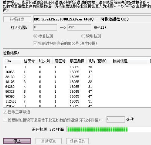The image size is (151, 145).
Task: Click the 32 millisecond value in results
Action: click(x=90, y=82)
